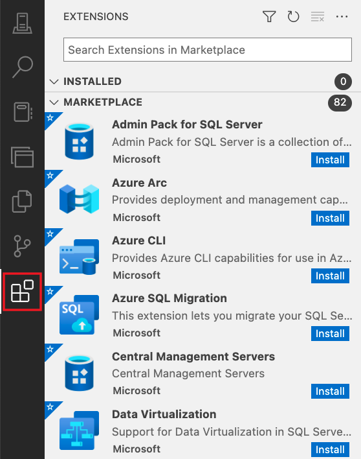The height and width of the screenshot is (459, 361).
Task: Focus the Search Extensions in Marketplace field
Action: point(208,50)
